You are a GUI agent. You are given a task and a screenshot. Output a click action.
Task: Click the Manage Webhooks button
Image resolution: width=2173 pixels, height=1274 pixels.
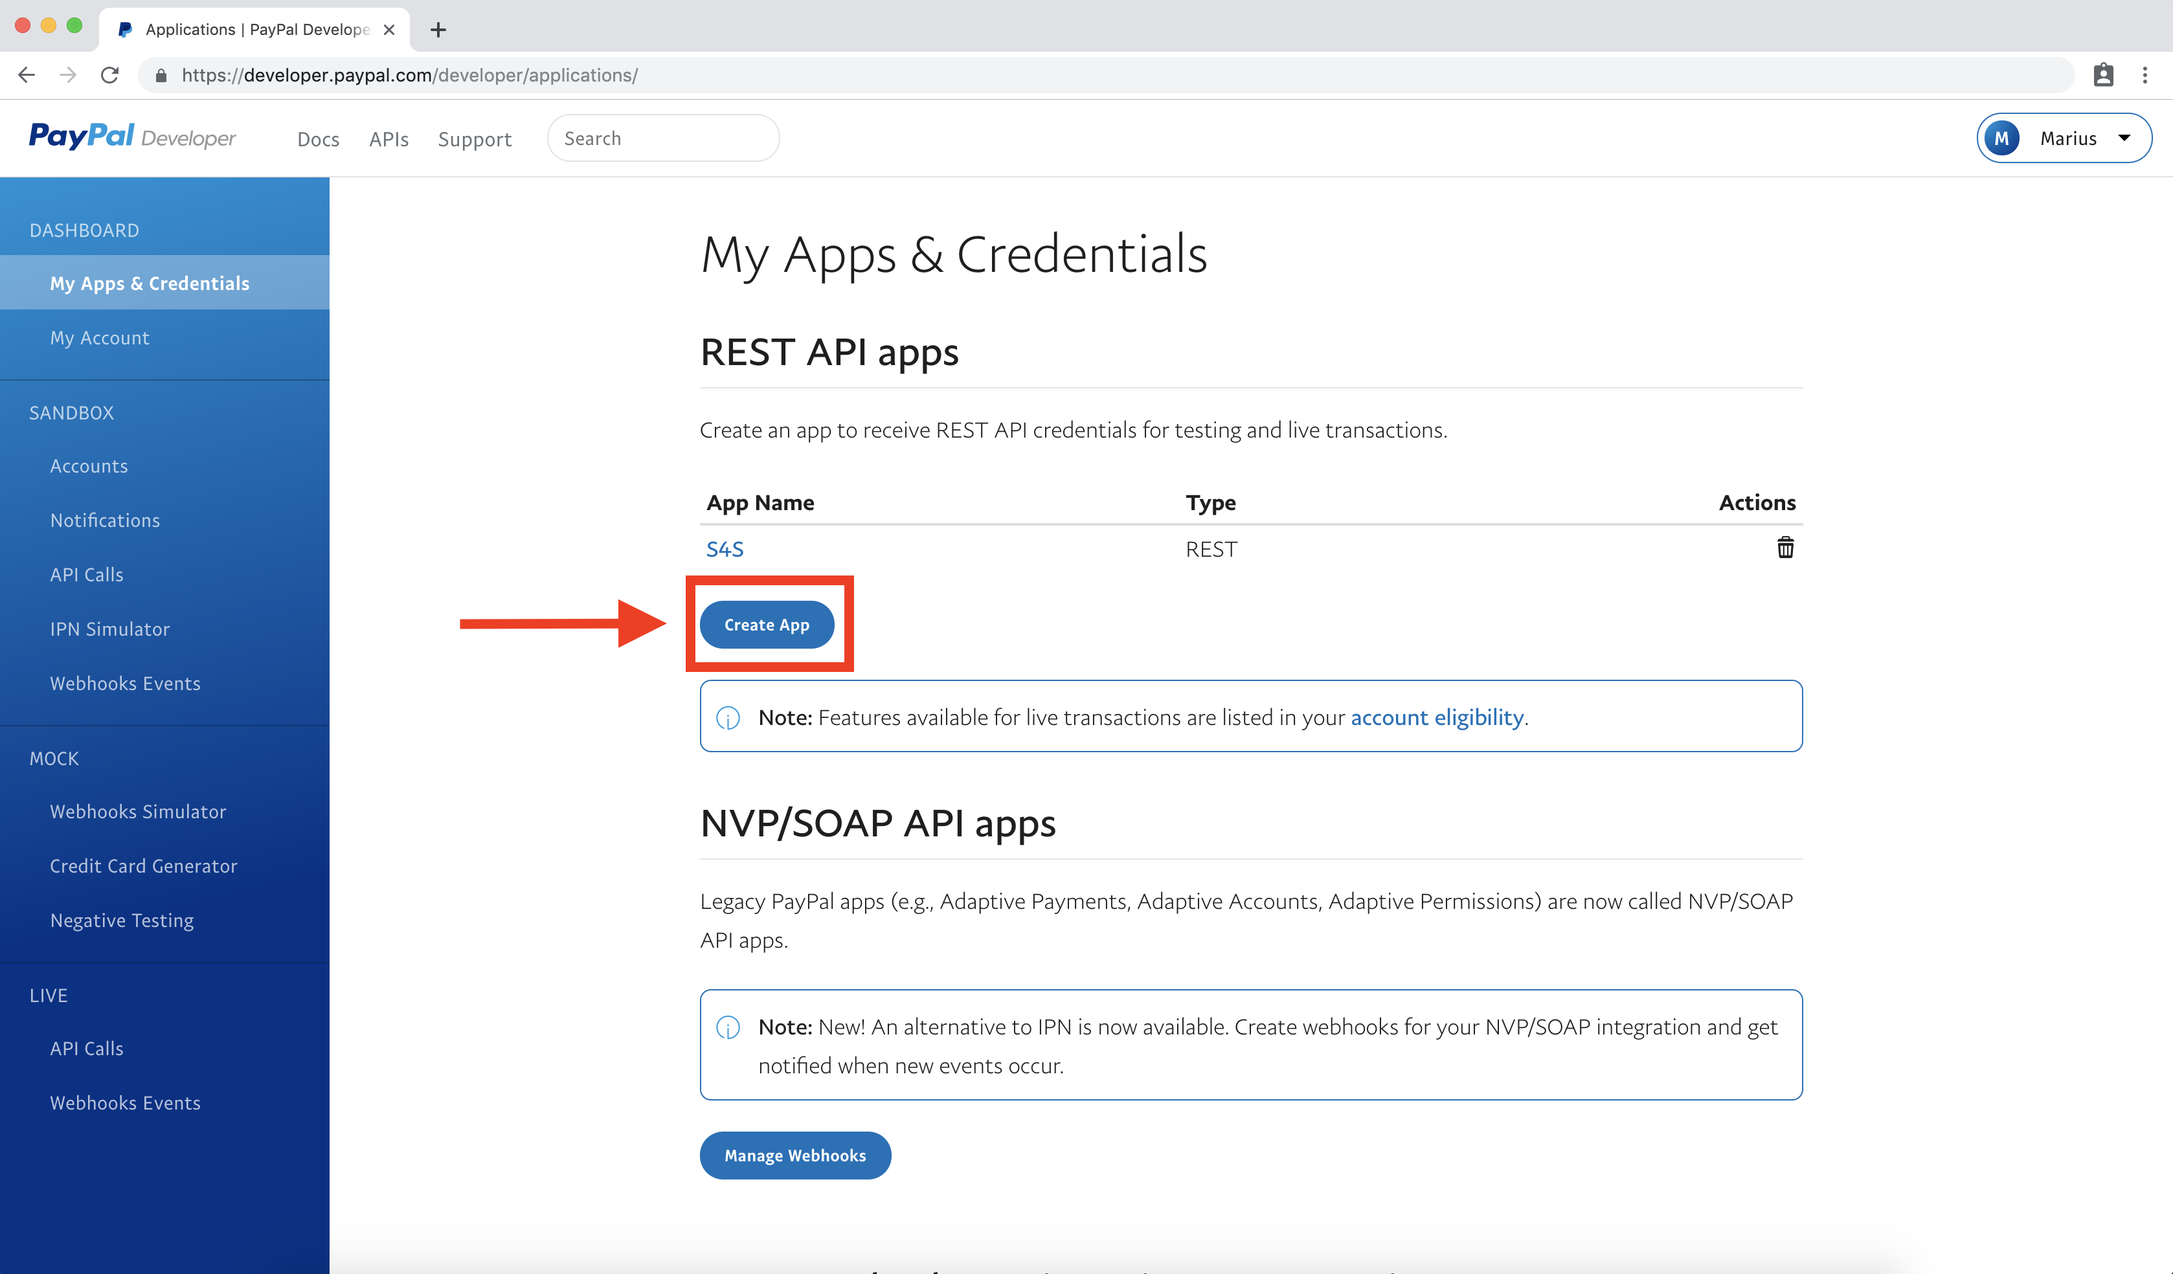point(795,1155)
